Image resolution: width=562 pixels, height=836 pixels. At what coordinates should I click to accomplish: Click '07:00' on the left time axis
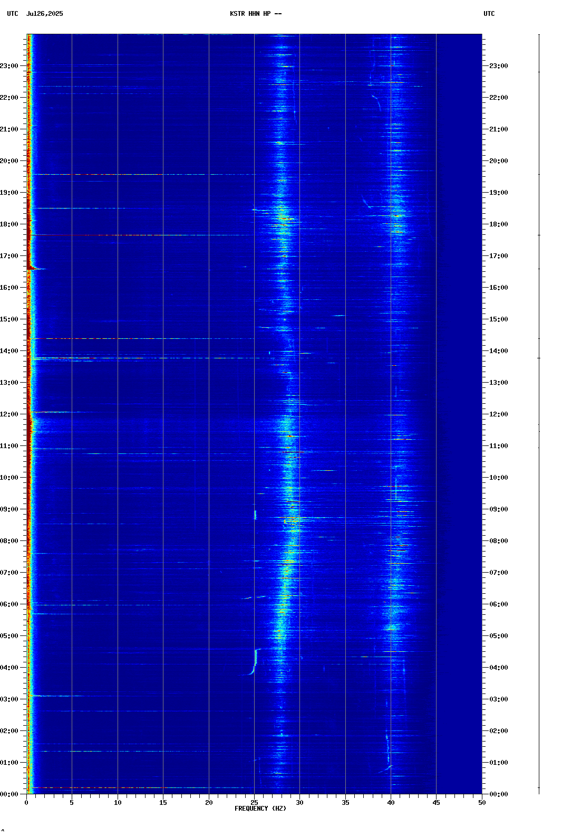pyautogui.click(x=9, y=573)
